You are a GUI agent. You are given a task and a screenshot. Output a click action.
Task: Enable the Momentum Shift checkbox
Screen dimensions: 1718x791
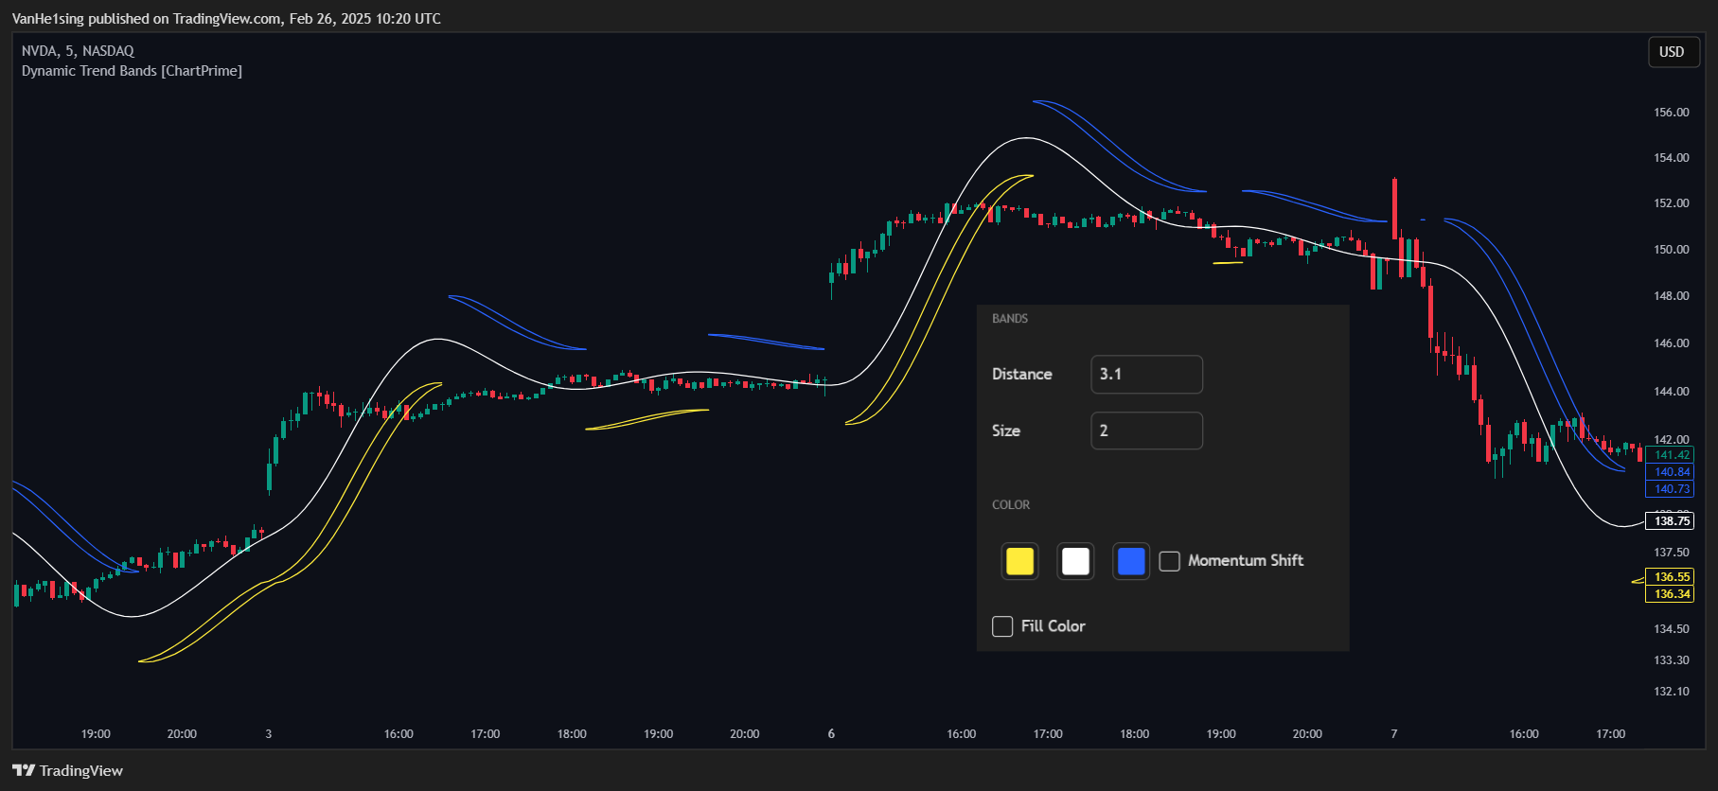point(1170,561)
